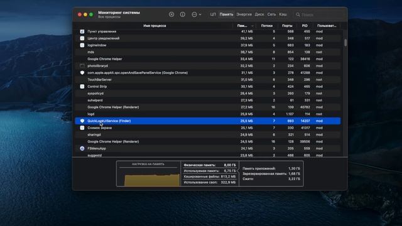Click the FSMenuApp process icon

point(82,148)
